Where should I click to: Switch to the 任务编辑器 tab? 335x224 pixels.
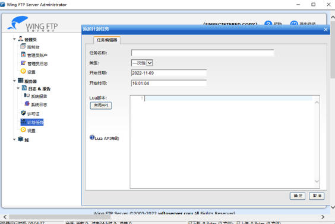coord(107,40)
